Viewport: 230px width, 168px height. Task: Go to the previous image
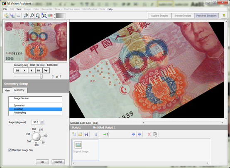[24, 70]
